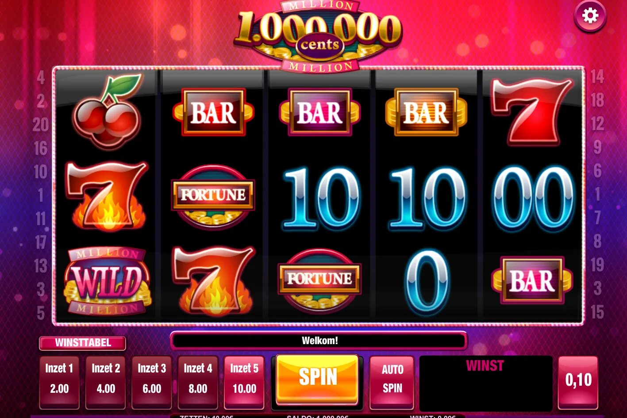
Task: Click the Fortune symbol on the second reel
Action: click(213, 196)
